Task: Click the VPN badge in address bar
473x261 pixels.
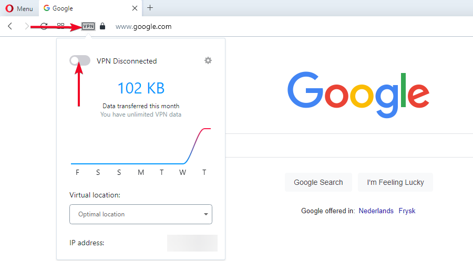Action: [88, 26]
